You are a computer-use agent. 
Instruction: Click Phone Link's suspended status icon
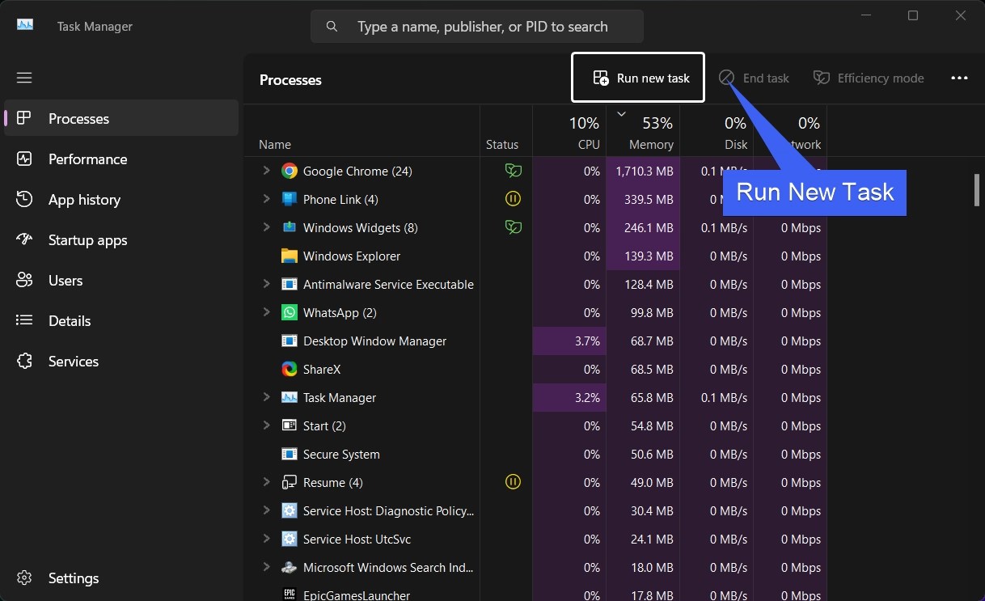513,198
